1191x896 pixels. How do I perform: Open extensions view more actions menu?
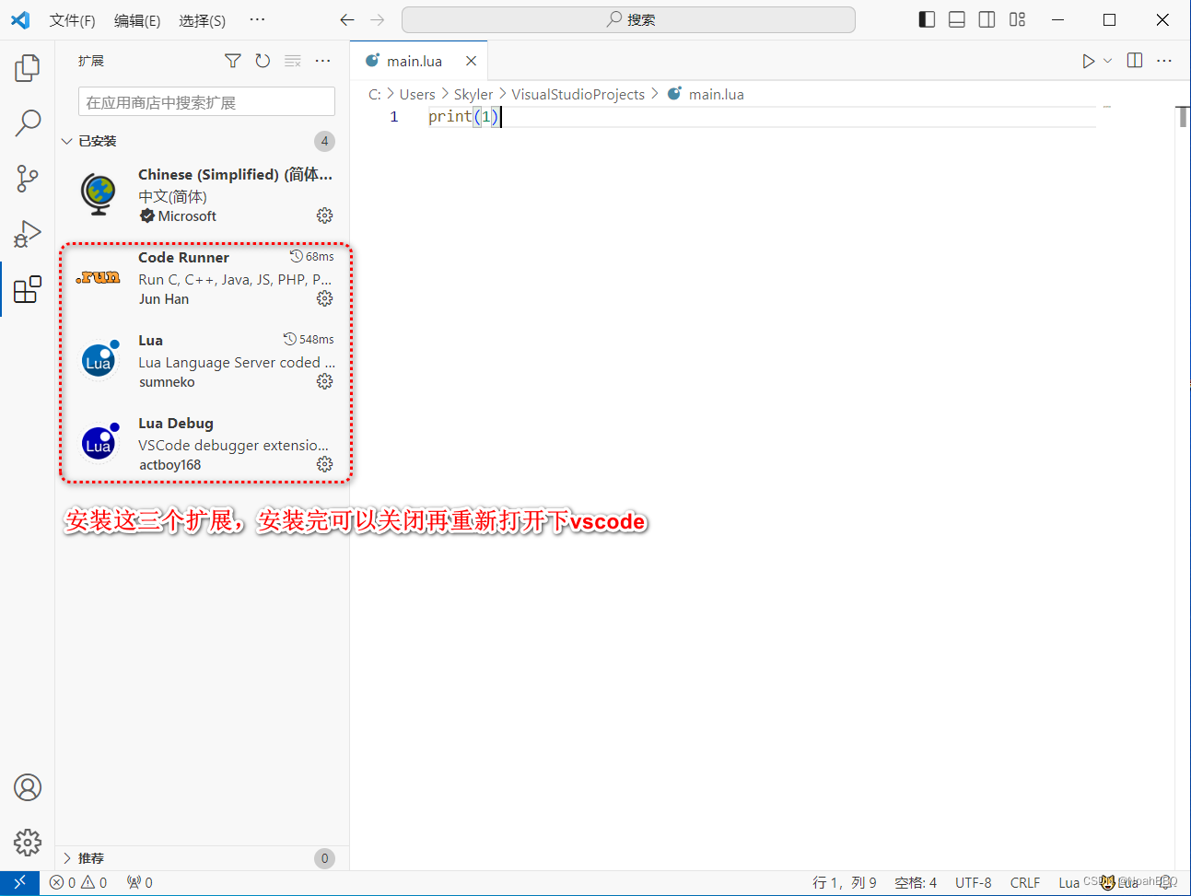(322, 61)
